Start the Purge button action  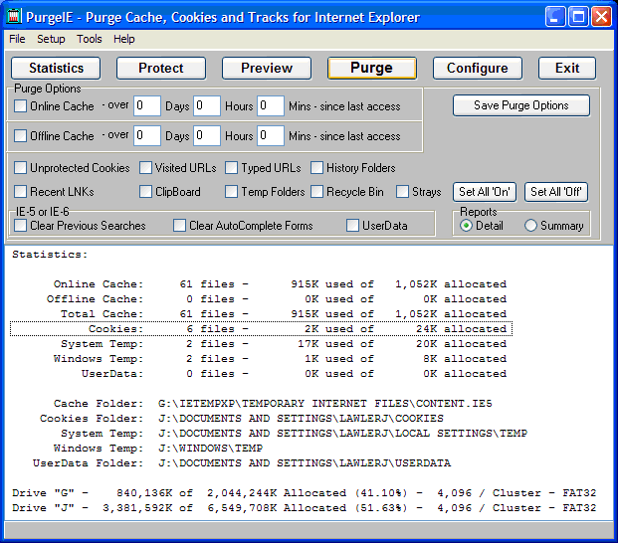371,68
